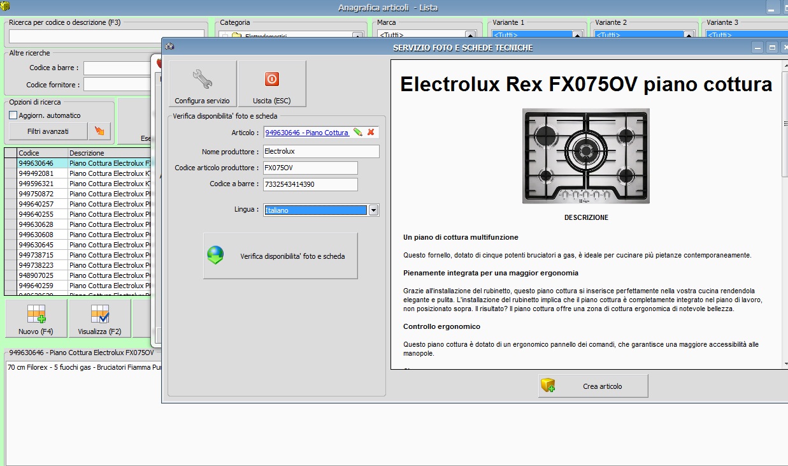The image size is (788, 466).
Task: Click the Visualizza (F2) grid checkmark icon
Action: 100,314
